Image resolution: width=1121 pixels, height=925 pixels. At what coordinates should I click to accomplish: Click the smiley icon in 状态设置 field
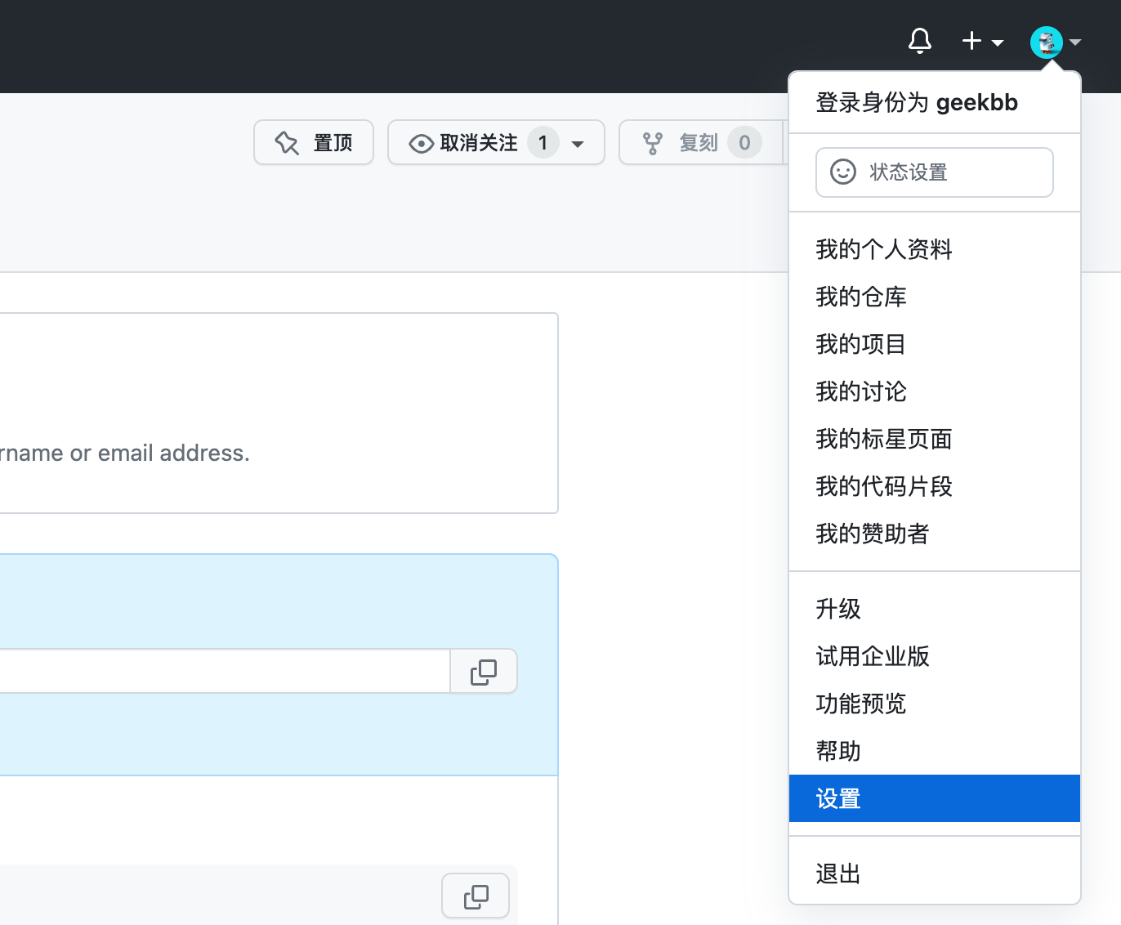[842, 172]
